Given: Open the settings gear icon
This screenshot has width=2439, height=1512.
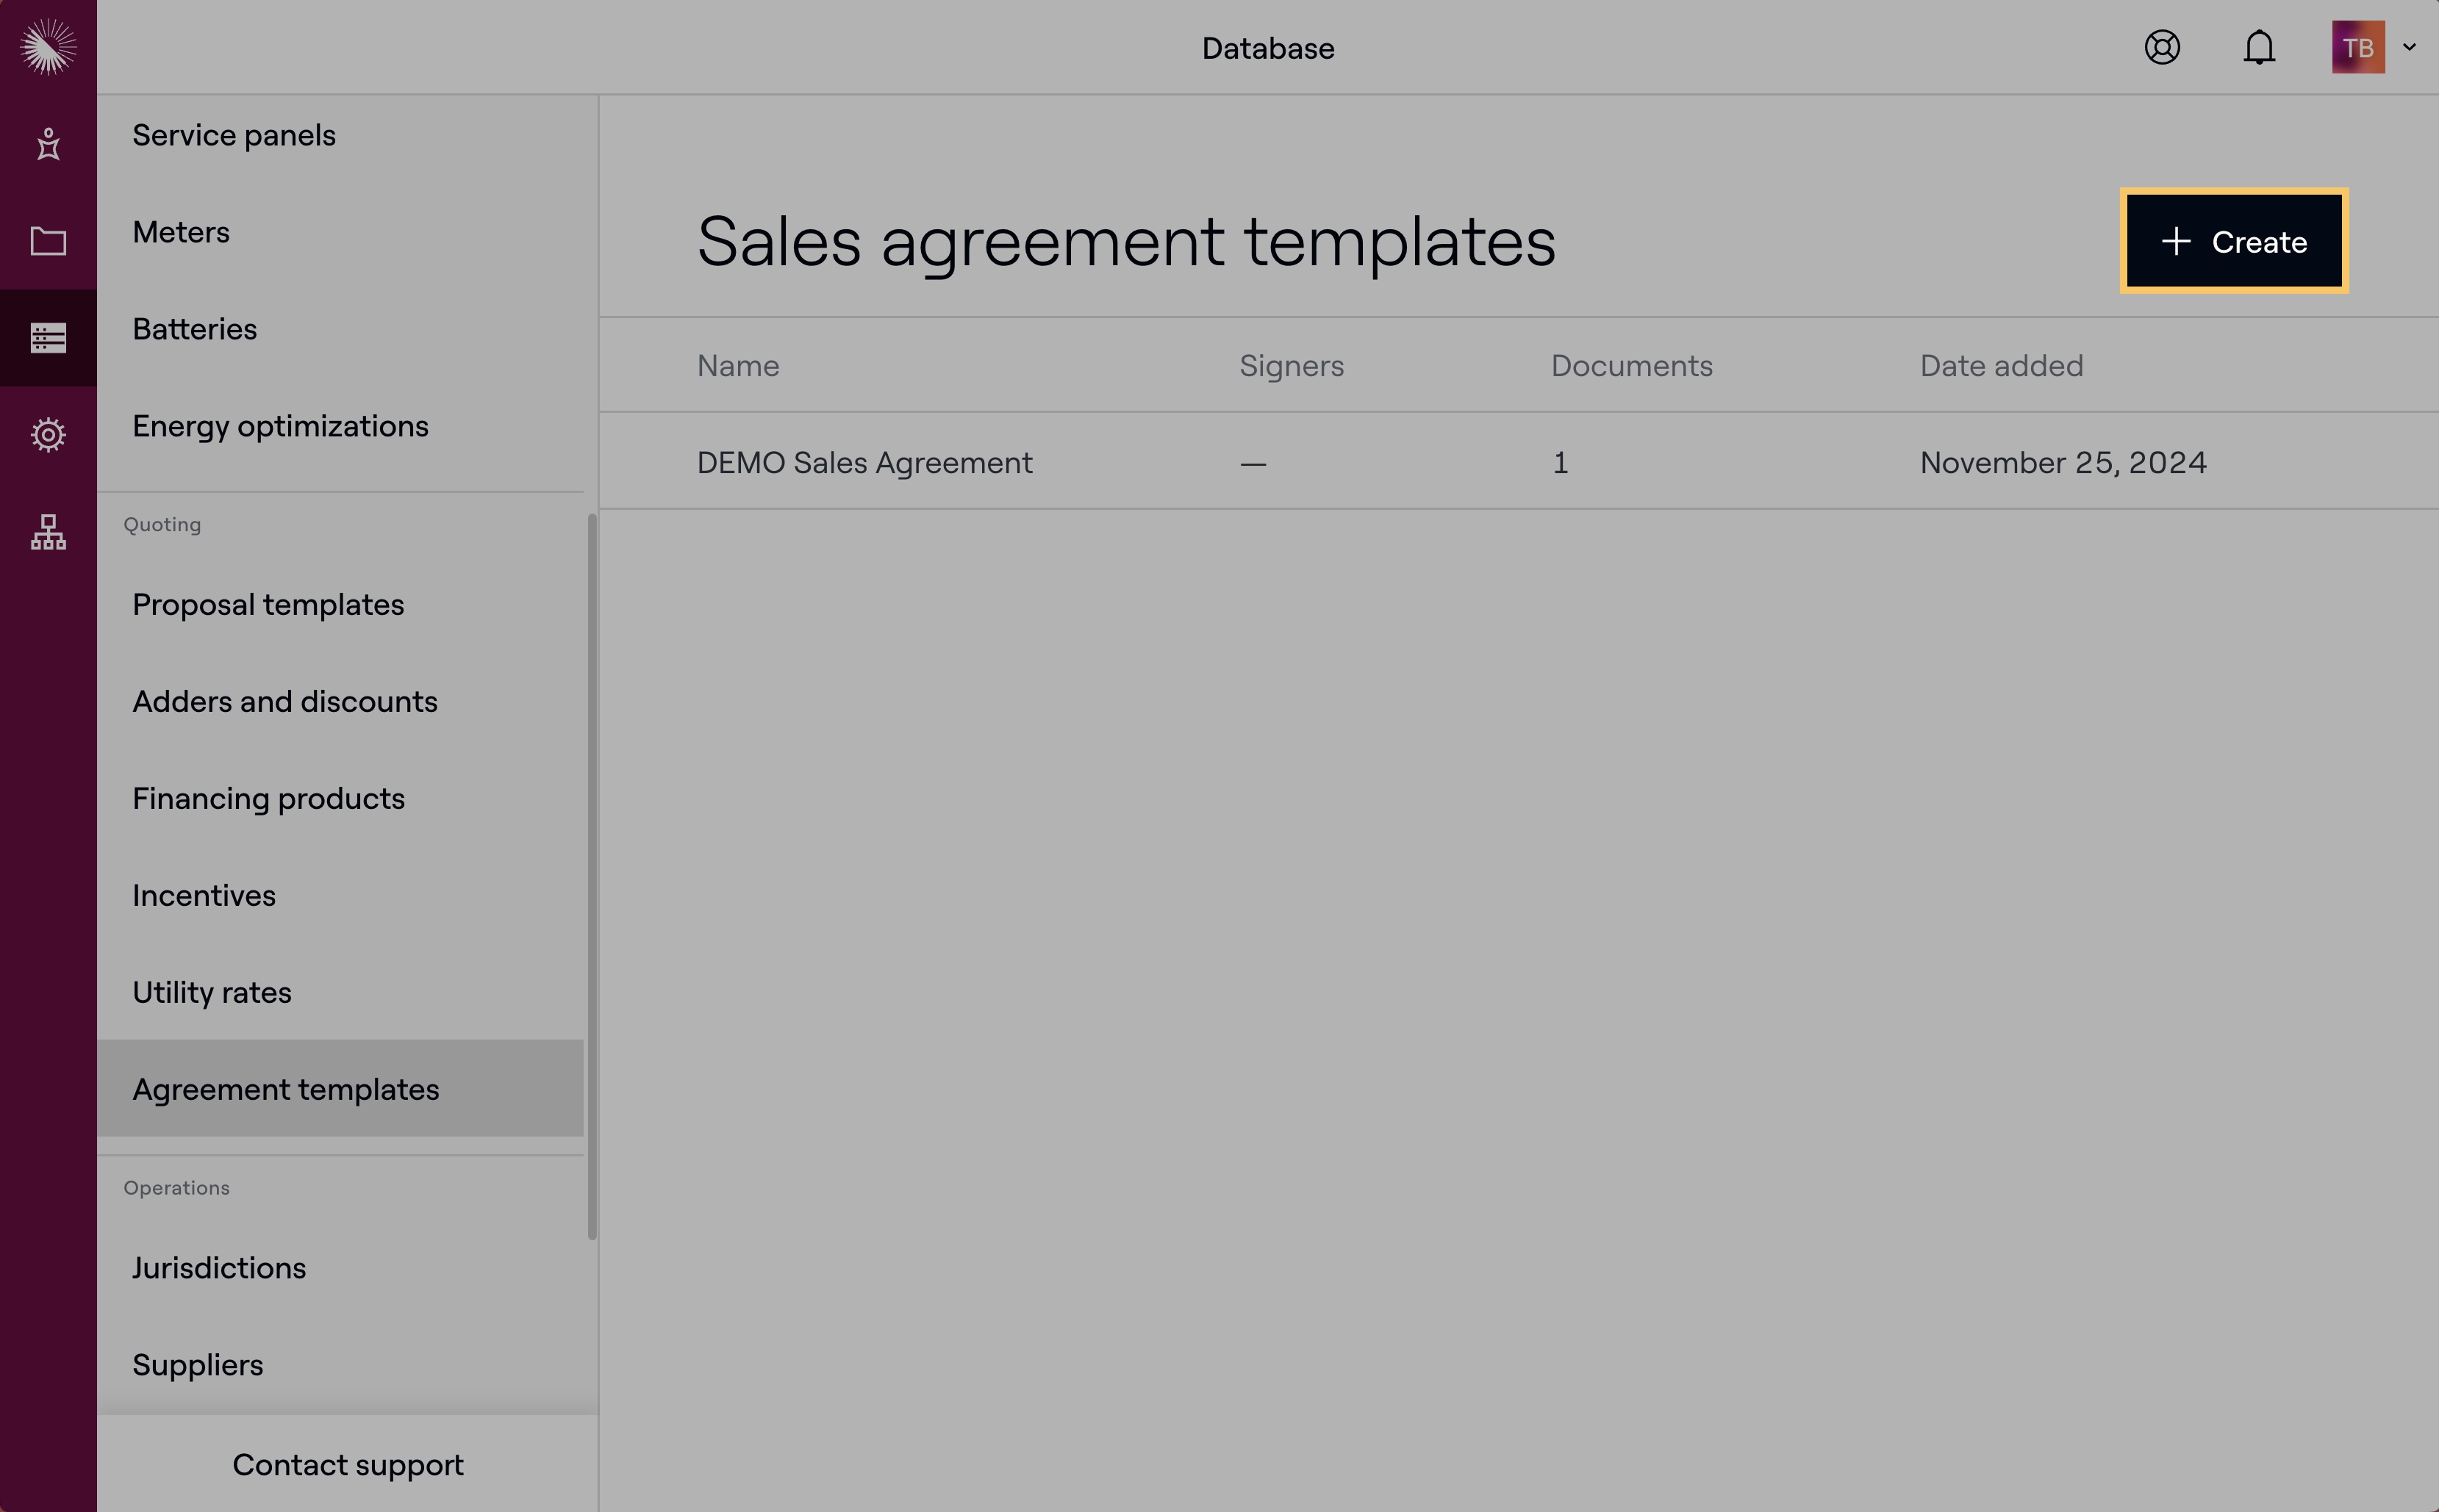Looking at the screenshot, I should click(x=48, y=435).
